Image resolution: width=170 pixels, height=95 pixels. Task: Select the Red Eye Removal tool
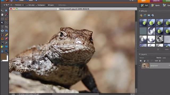pyautogui.click(x=2, y=35)
